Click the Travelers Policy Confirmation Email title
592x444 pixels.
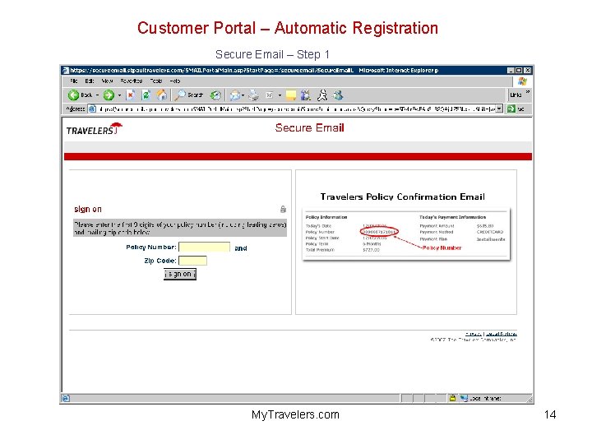[x=402, y=197]
